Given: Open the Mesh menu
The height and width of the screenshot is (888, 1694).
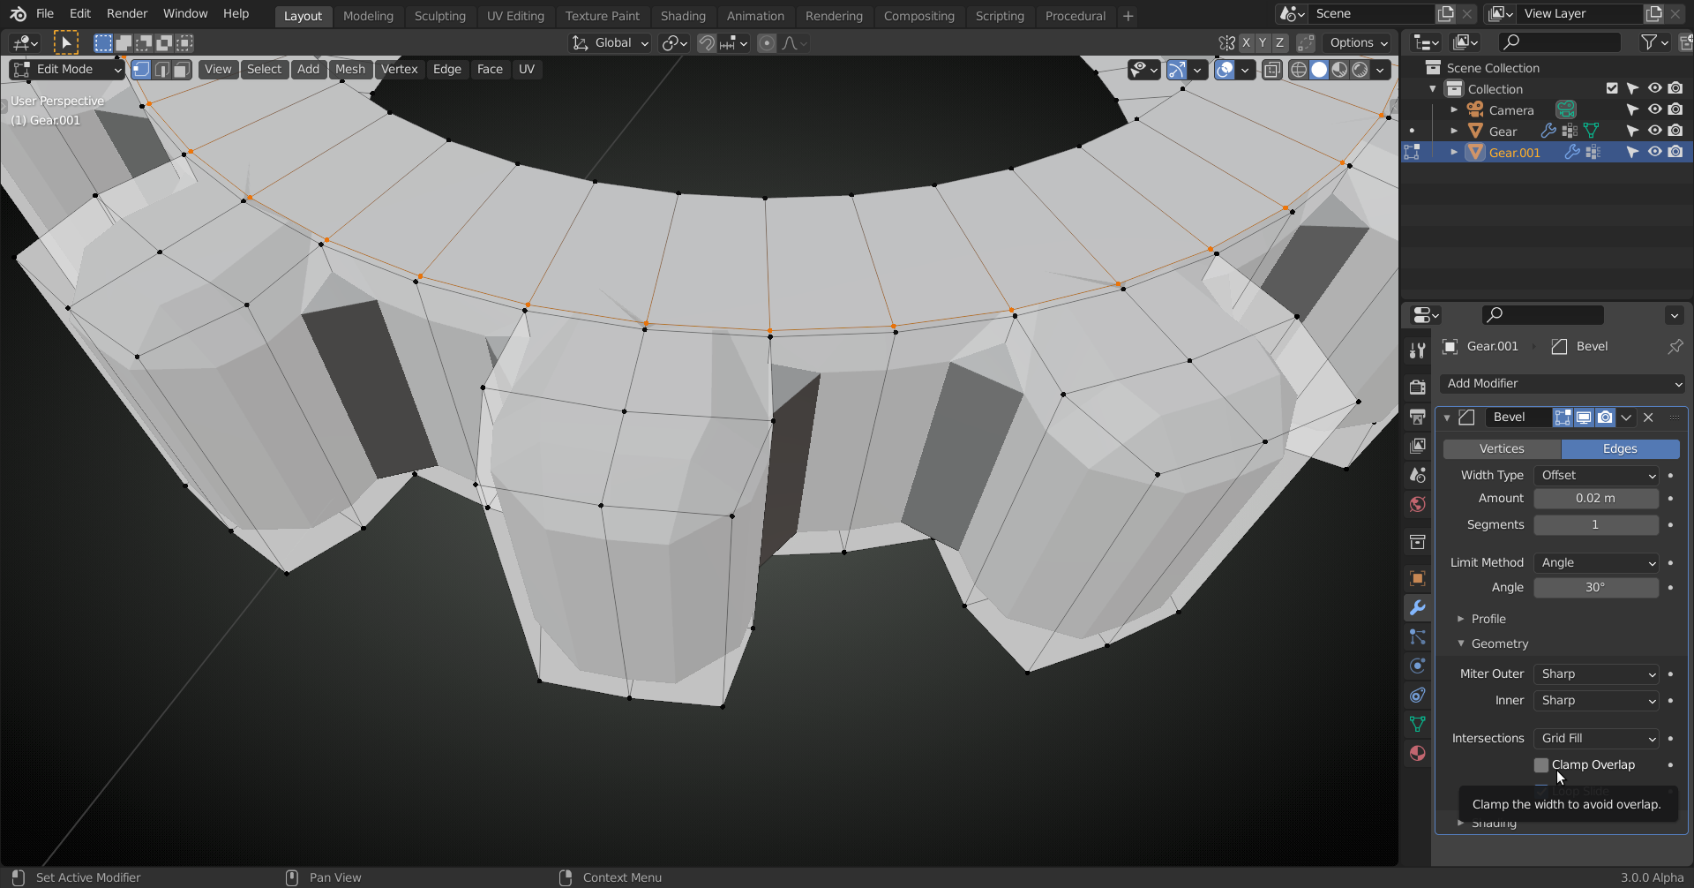Looking at the screenshot, I should coord(350,69).
